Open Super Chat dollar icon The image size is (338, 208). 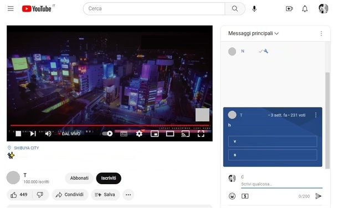pyautogui.click(x=245, y=196)
